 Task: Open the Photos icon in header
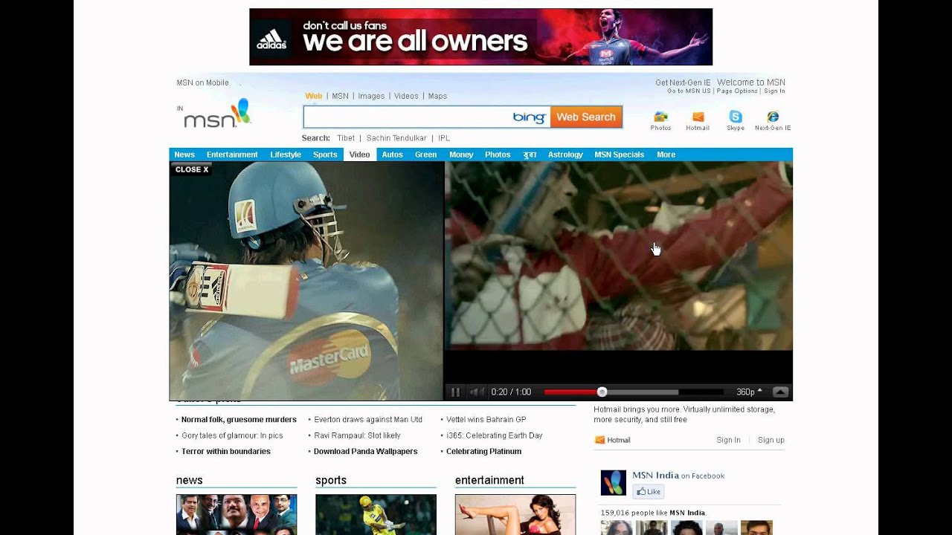click(660, 117)
